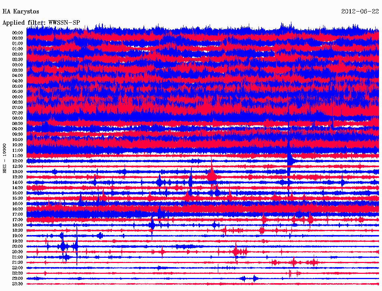Select the '12:00' time label
The width and height of the screenshot is (382, 291).
18,161
